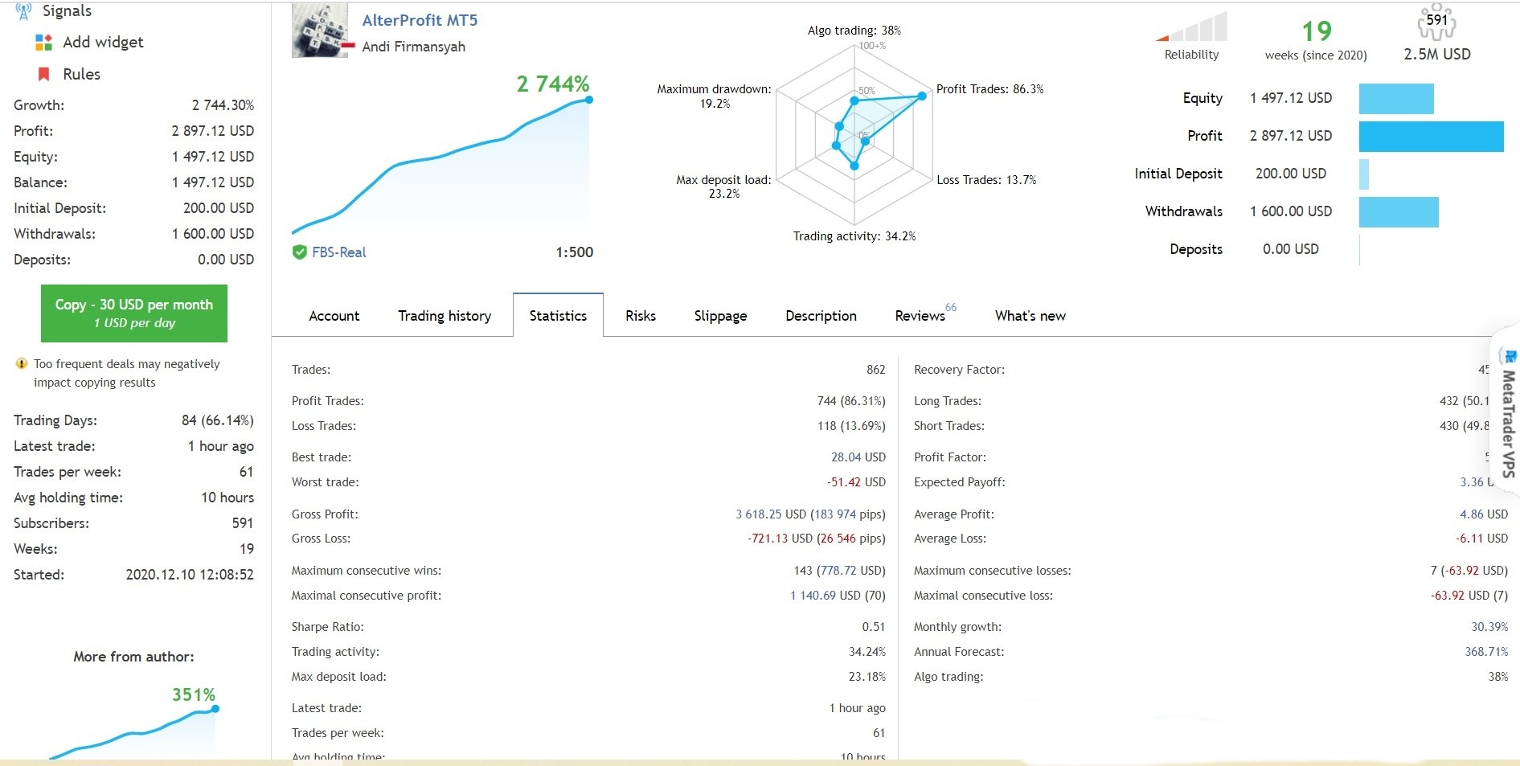
Task: Open the What's new tab
Action: pos(1030,316)
